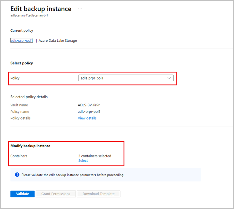Click the Grant Permissions button

click(56, 194)
